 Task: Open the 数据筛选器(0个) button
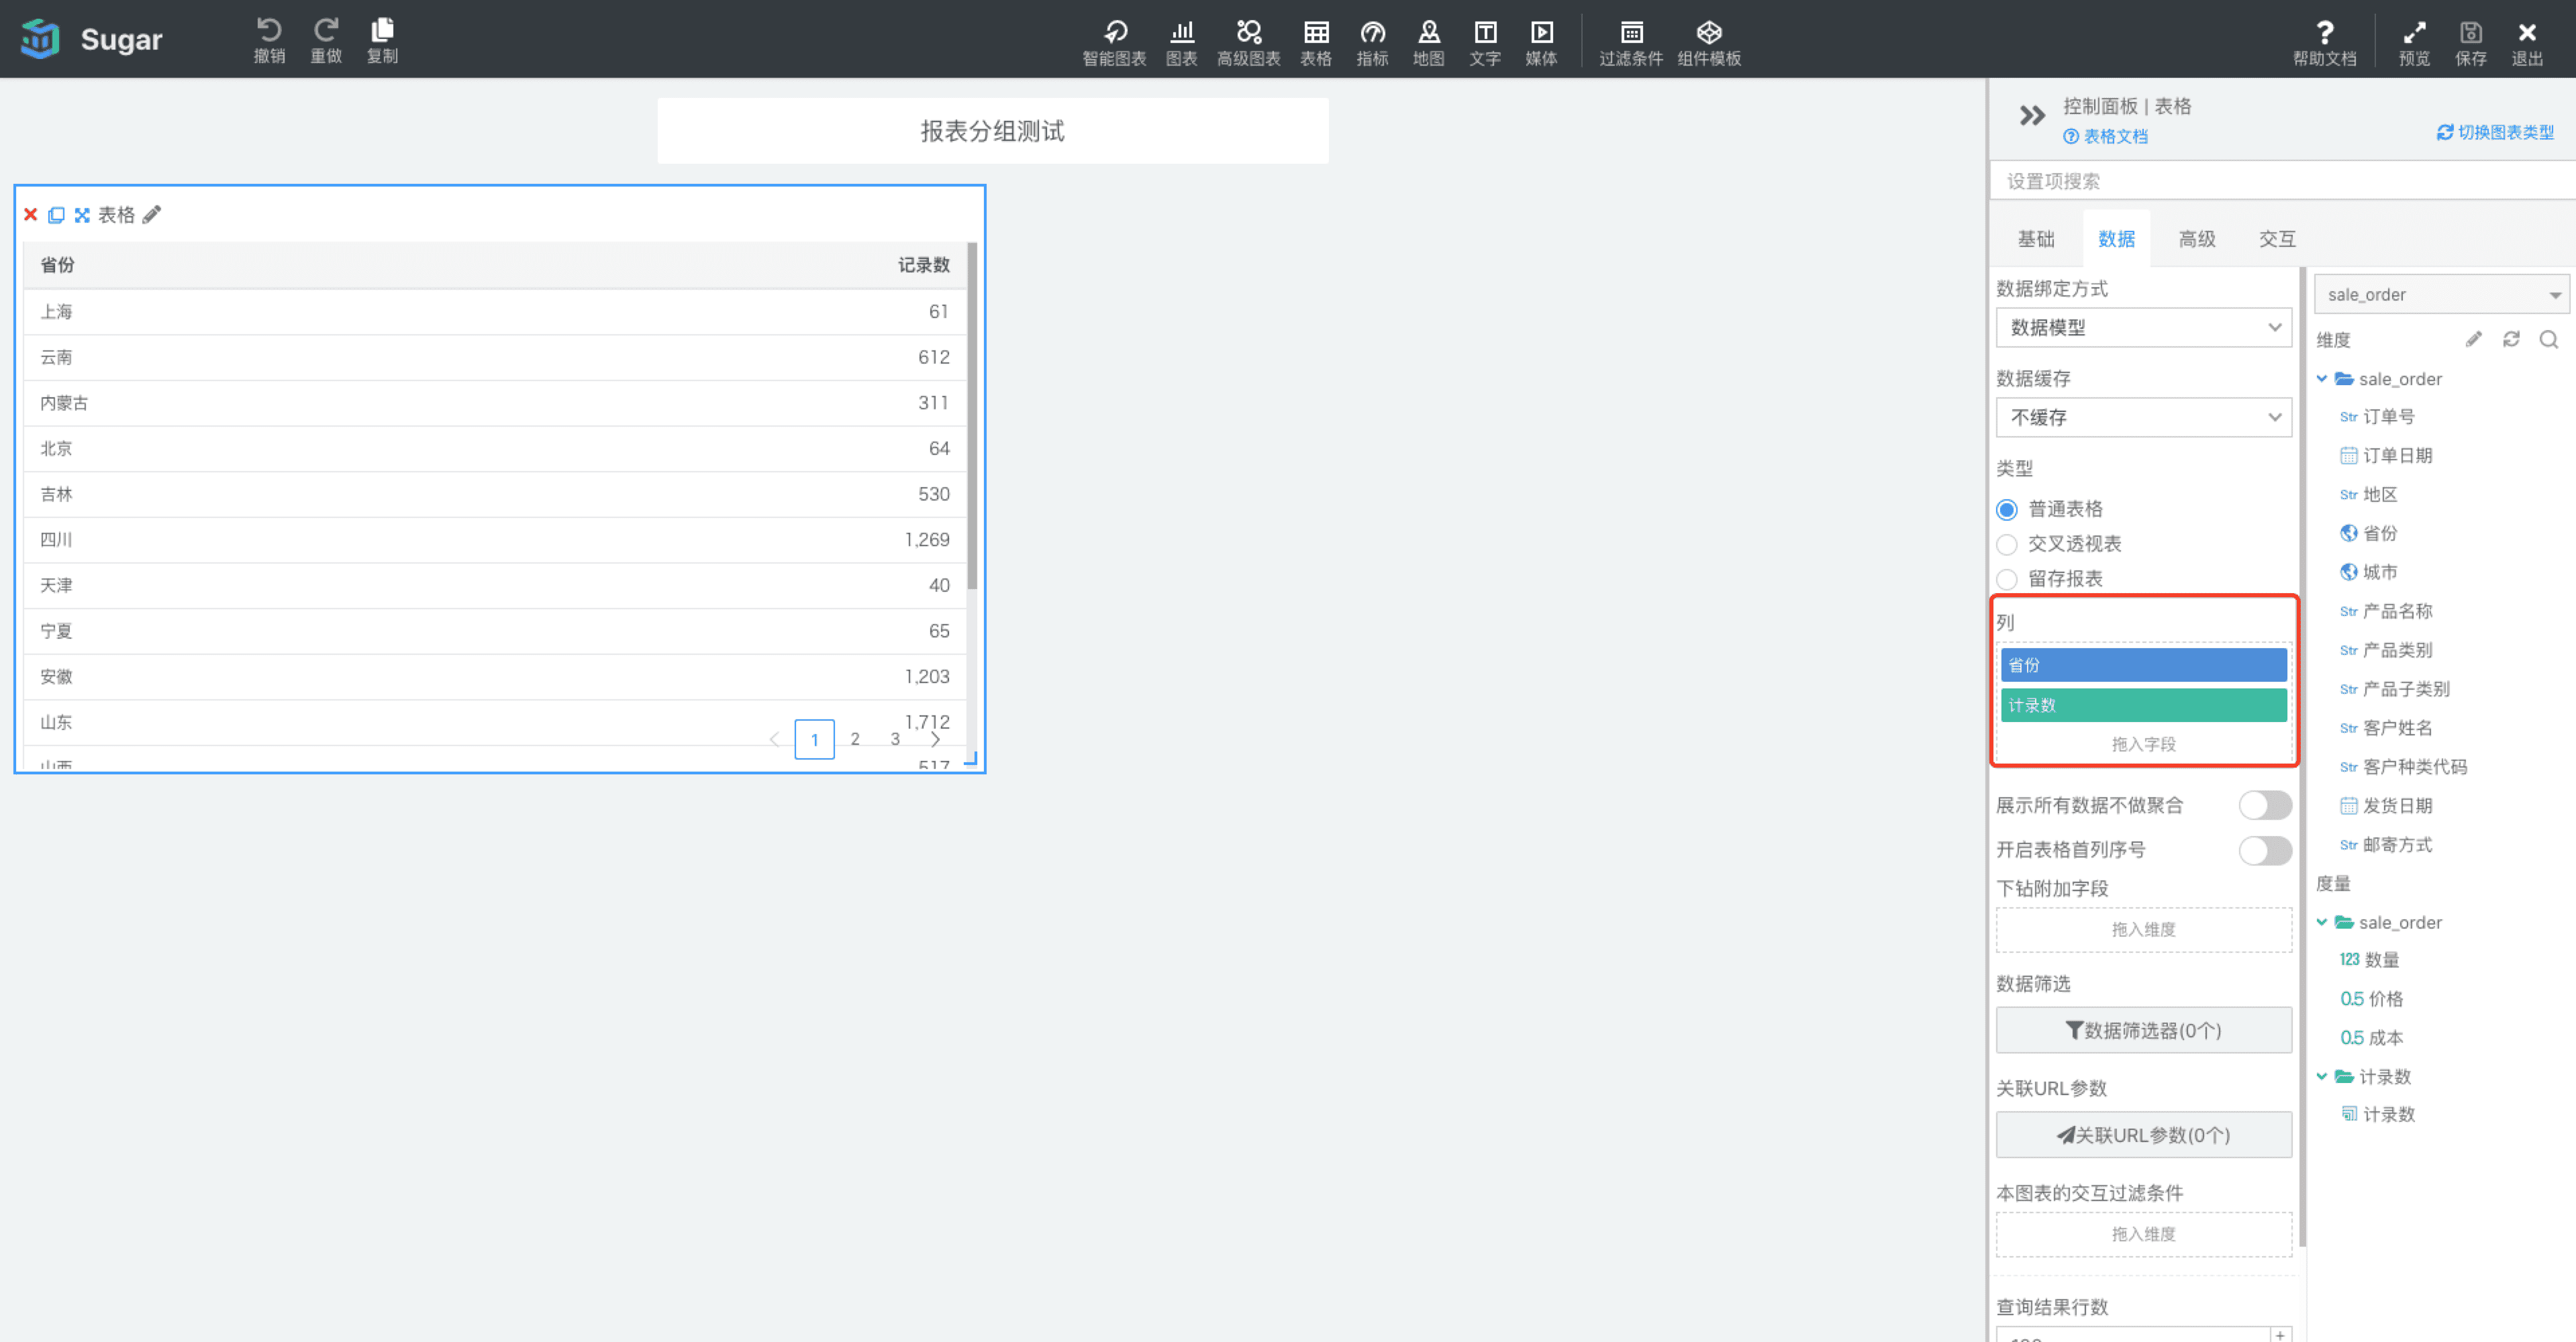tap(2143, 1030)
